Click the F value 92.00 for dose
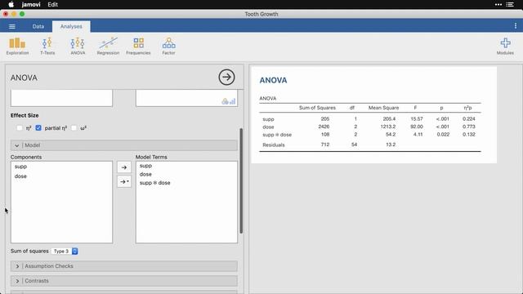 [x=417, y=127]
